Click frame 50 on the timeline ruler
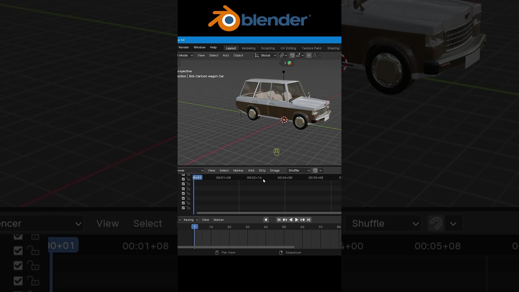The image size is (519, 292). click(x=284, y=227)
